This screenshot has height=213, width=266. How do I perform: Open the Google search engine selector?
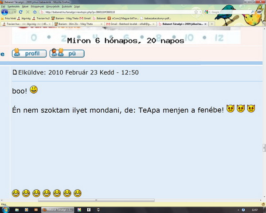(x=207, y=12)
